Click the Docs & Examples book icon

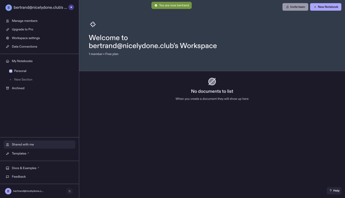[7, 168]
